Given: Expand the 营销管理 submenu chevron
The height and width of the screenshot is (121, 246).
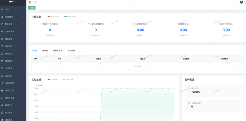Looking at the screenshot, I should pos(23,61).
